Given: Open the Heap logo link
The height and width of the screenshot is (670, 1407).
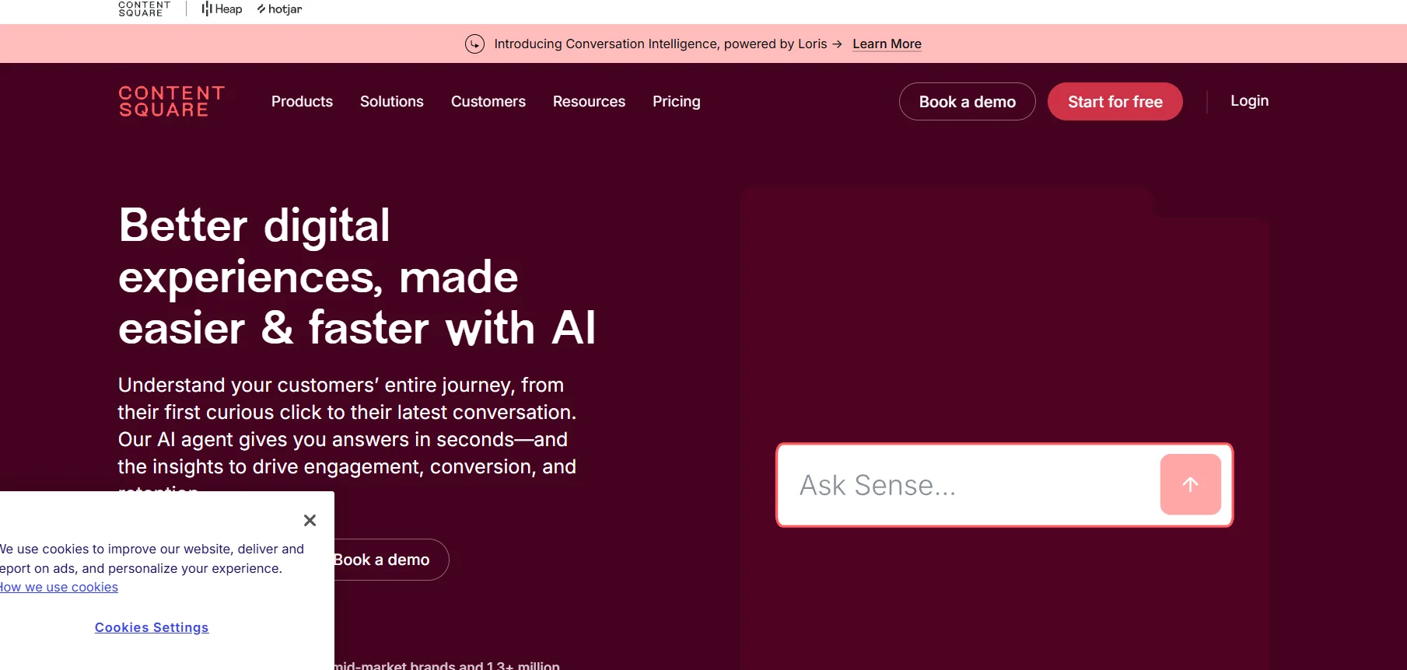Looking at the screenshot, I should (222, 9).
